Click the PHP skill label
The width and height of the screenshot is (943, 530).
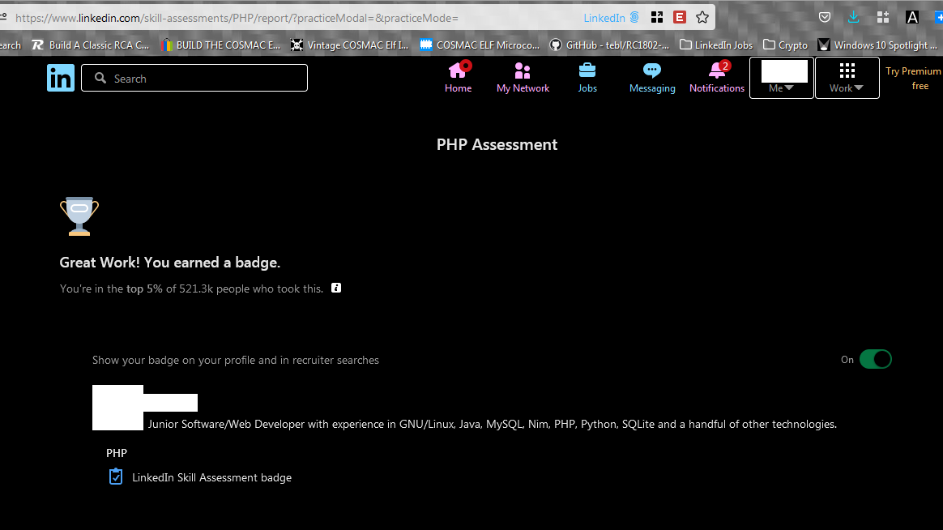pos(117,453)
